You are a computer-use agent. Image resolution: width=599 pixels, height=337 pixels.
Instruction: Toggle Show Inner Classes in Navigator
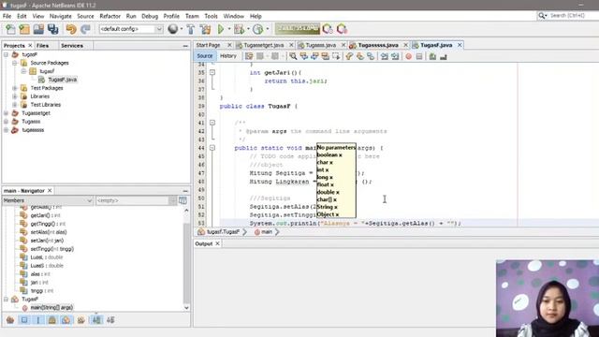coord(66,320)
